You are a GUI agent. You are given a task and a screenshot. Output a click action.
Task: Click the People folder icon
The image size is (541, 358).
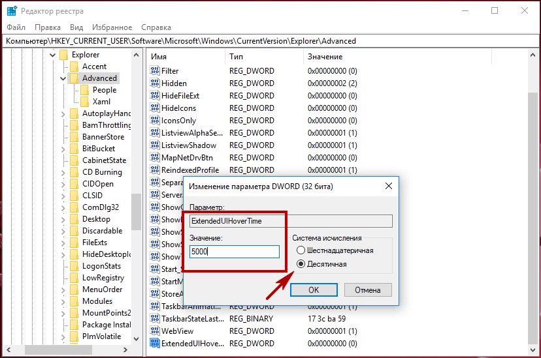tap(84, 90)
